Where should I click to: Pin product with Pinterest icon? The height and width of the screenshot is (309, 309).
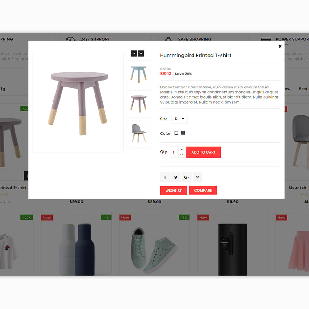click(197, 177)
